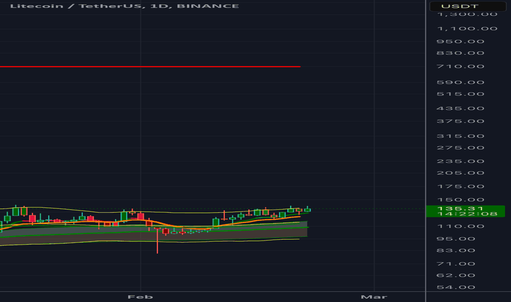
Task: Click the 95.00 price axis label
Action: 456,239
